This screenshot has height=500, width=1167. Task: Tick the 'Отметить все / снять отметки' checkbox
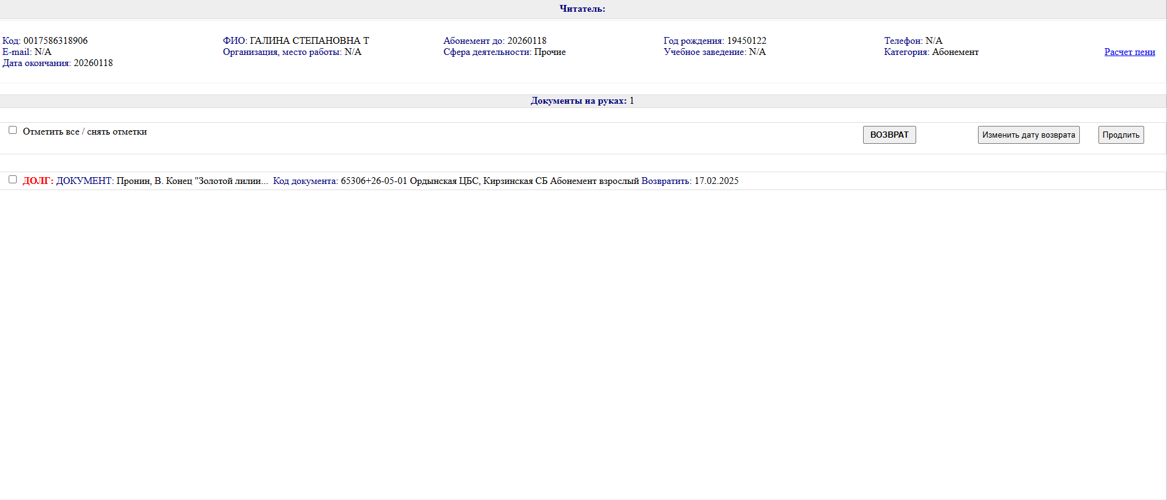click(12, 130)
